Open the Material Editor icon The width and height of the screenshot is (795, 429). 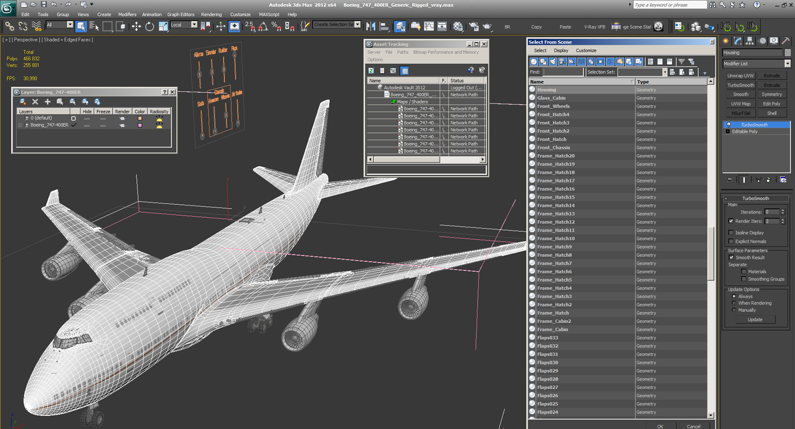point(458,26)
